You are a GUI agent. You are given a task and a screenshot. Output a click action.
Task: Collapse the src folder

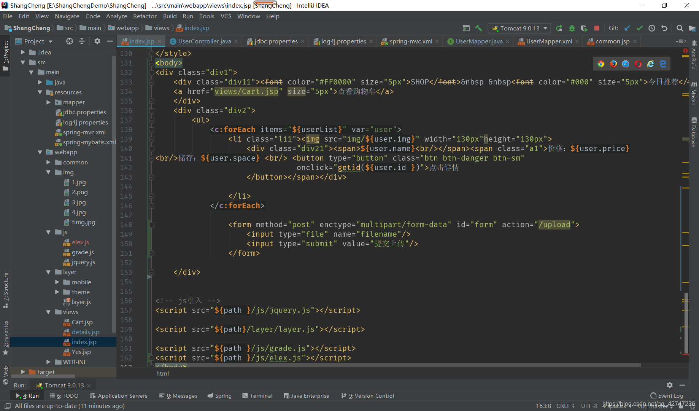point(23,62)
